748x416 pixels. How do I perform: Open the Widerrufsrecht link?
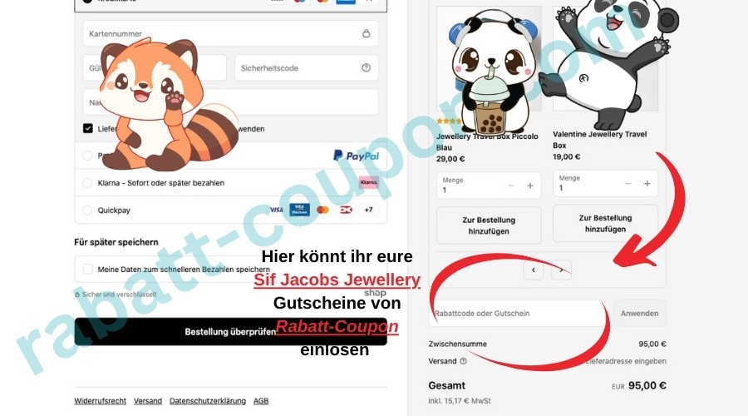(100, 401)
